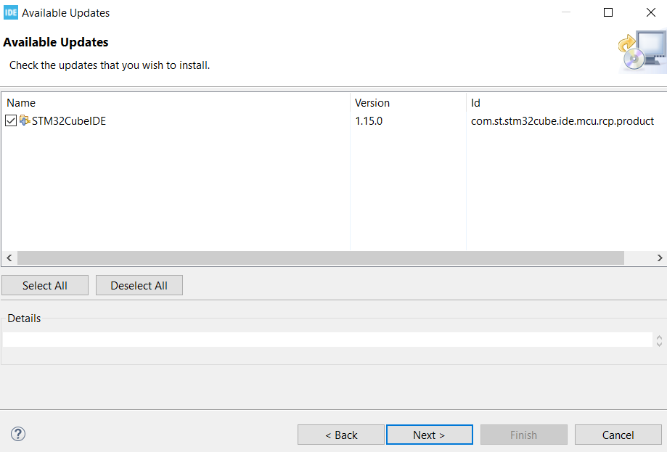This screenshot has height=452, width=667.
Task: Click the Id column header
Action: click(567, 103)
